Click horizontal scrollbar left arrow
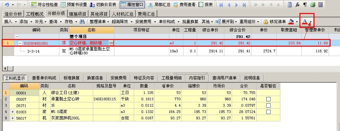The image size is (340, 131). 5,69
